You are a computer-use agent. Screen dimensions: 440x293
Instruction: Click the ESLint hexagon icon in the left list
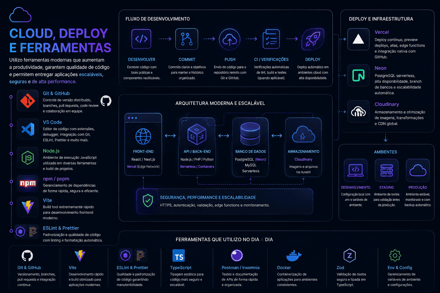click(20, 231)
